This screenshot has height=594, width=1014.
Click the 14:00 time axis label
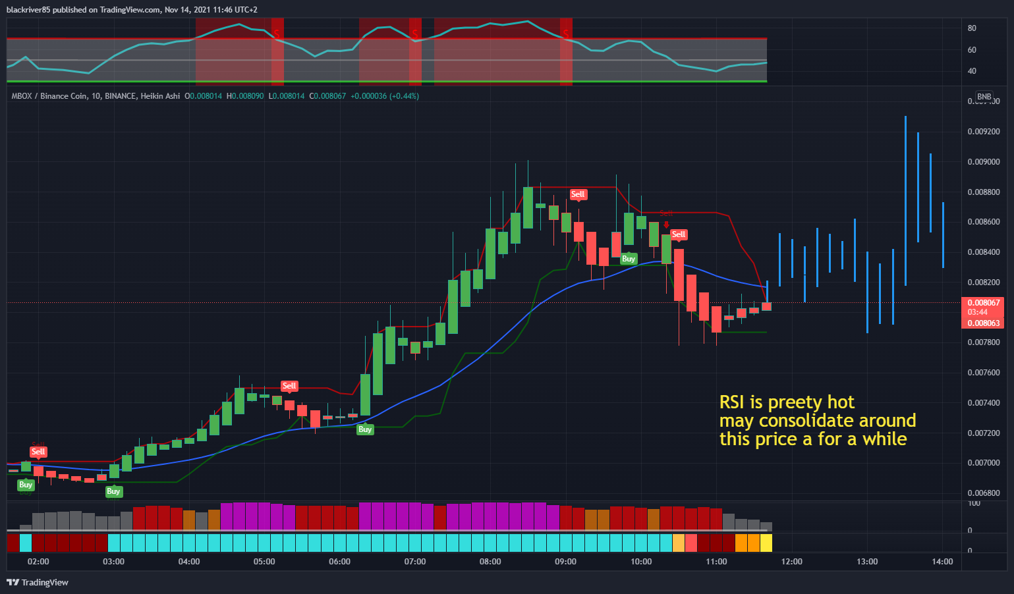[943, 562]
